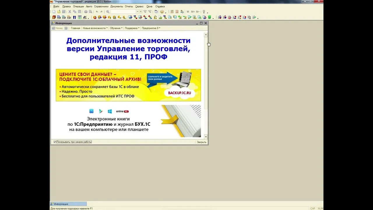
Task: Open dropdown arrow next to Help icon
Action: (166, 13)
